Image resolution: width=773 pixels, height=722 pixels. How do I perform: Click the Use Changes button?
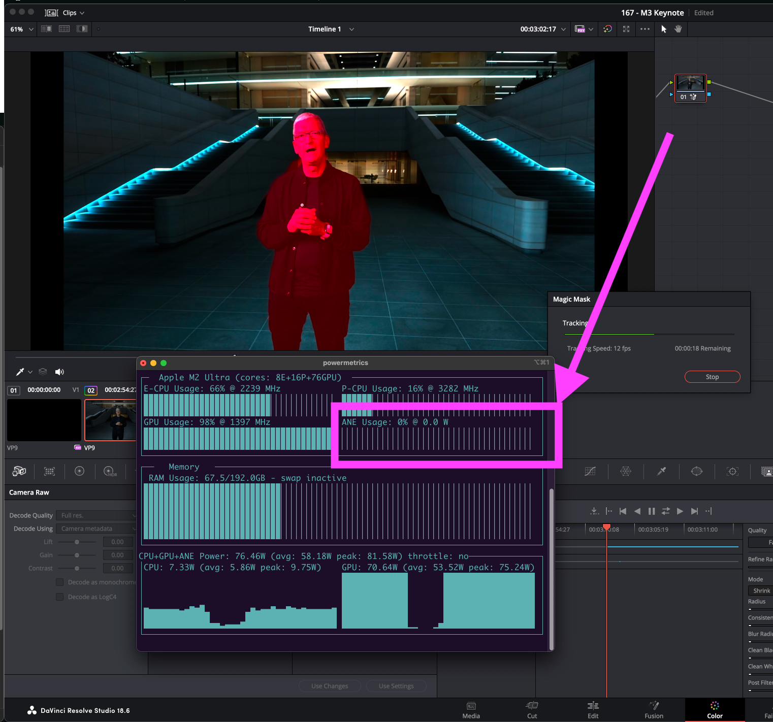click(x=330, y=686)
